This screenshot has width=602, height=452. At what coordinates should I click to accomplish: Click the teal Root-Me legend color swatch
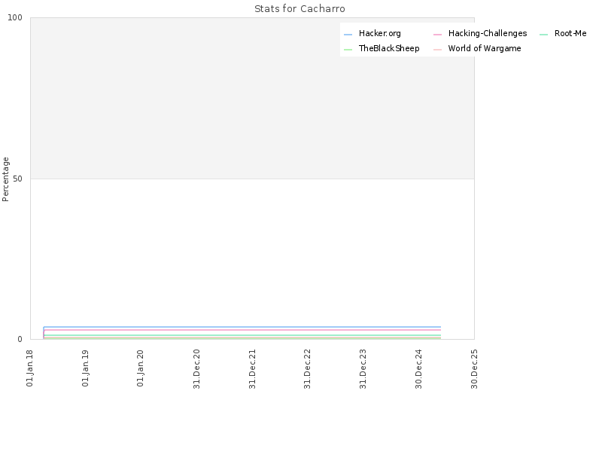543,35
